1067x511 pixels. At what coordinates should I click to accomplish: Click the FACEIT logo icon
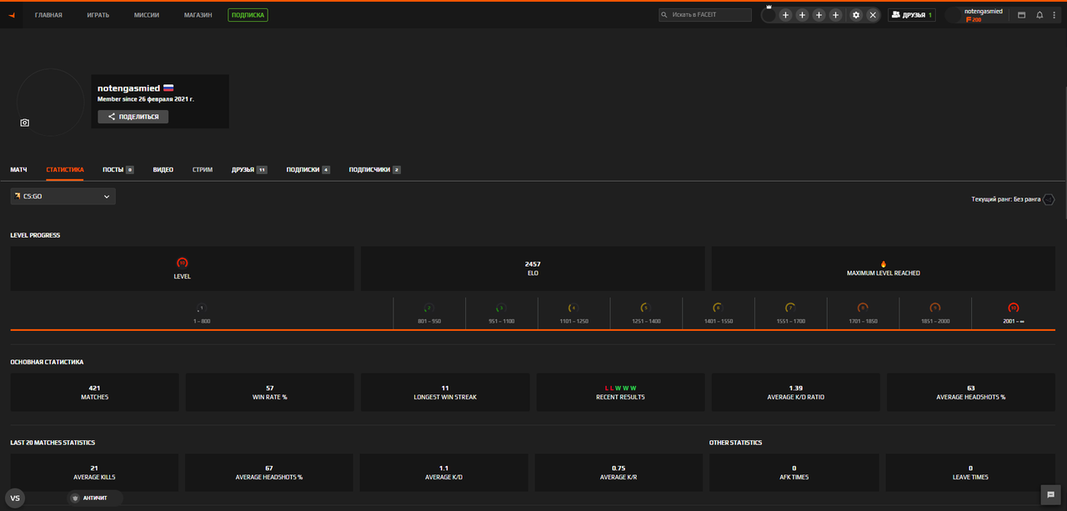[12, 15]
